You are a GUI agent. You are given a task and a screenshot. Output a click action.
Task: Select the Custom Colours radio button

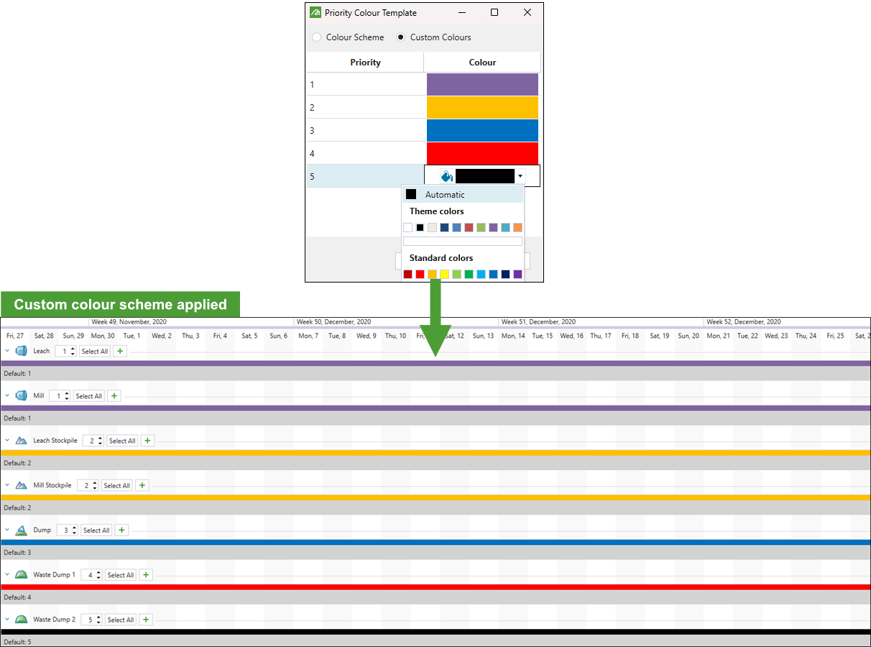[401, 37]
